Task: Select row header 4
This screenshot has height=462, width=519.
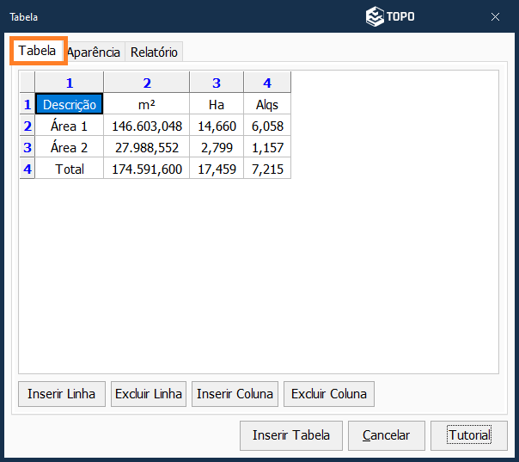Action: [27, 169]
